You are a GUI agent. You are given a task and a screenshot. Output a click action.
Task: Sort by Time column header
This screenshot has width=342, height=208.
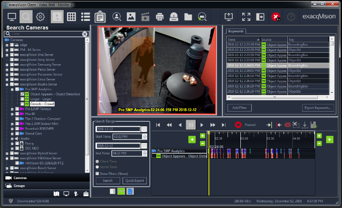pos(243,39)
